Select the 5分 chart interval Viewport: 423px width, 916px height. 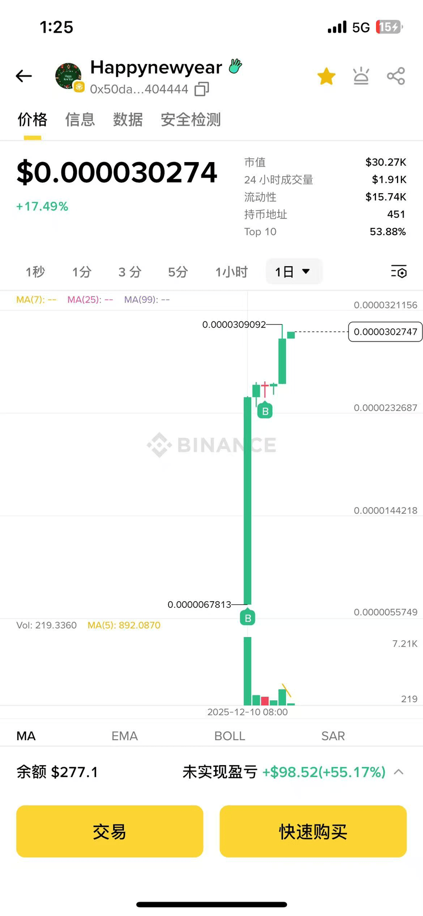pos(178,272)
